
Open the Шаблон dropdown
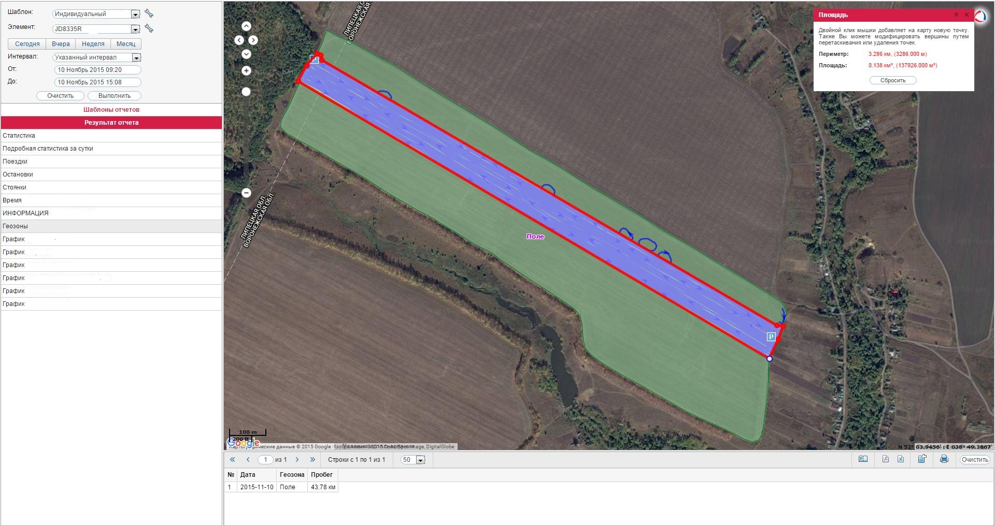135,14
